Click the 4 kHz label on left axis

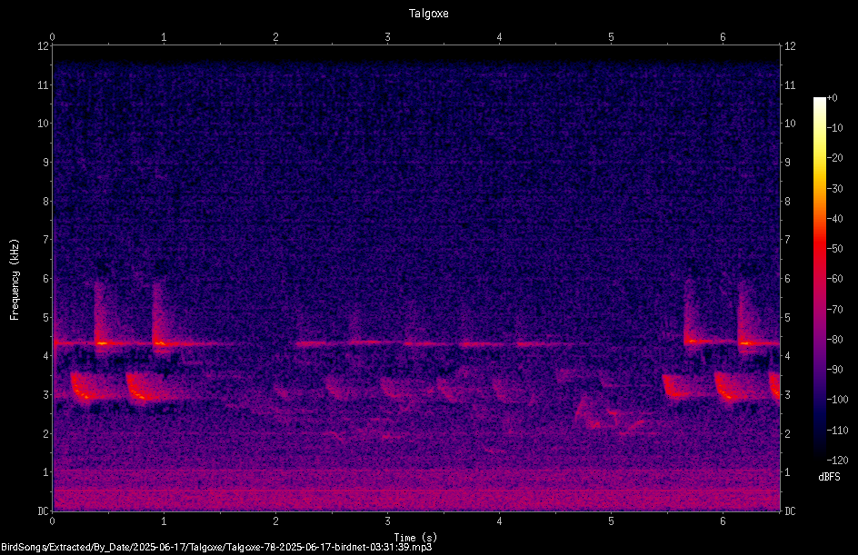(46, 356)
